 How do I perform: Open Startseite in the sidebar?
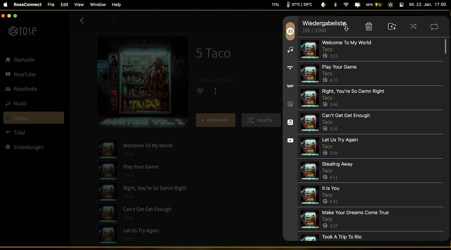click(x=34, y=60)
